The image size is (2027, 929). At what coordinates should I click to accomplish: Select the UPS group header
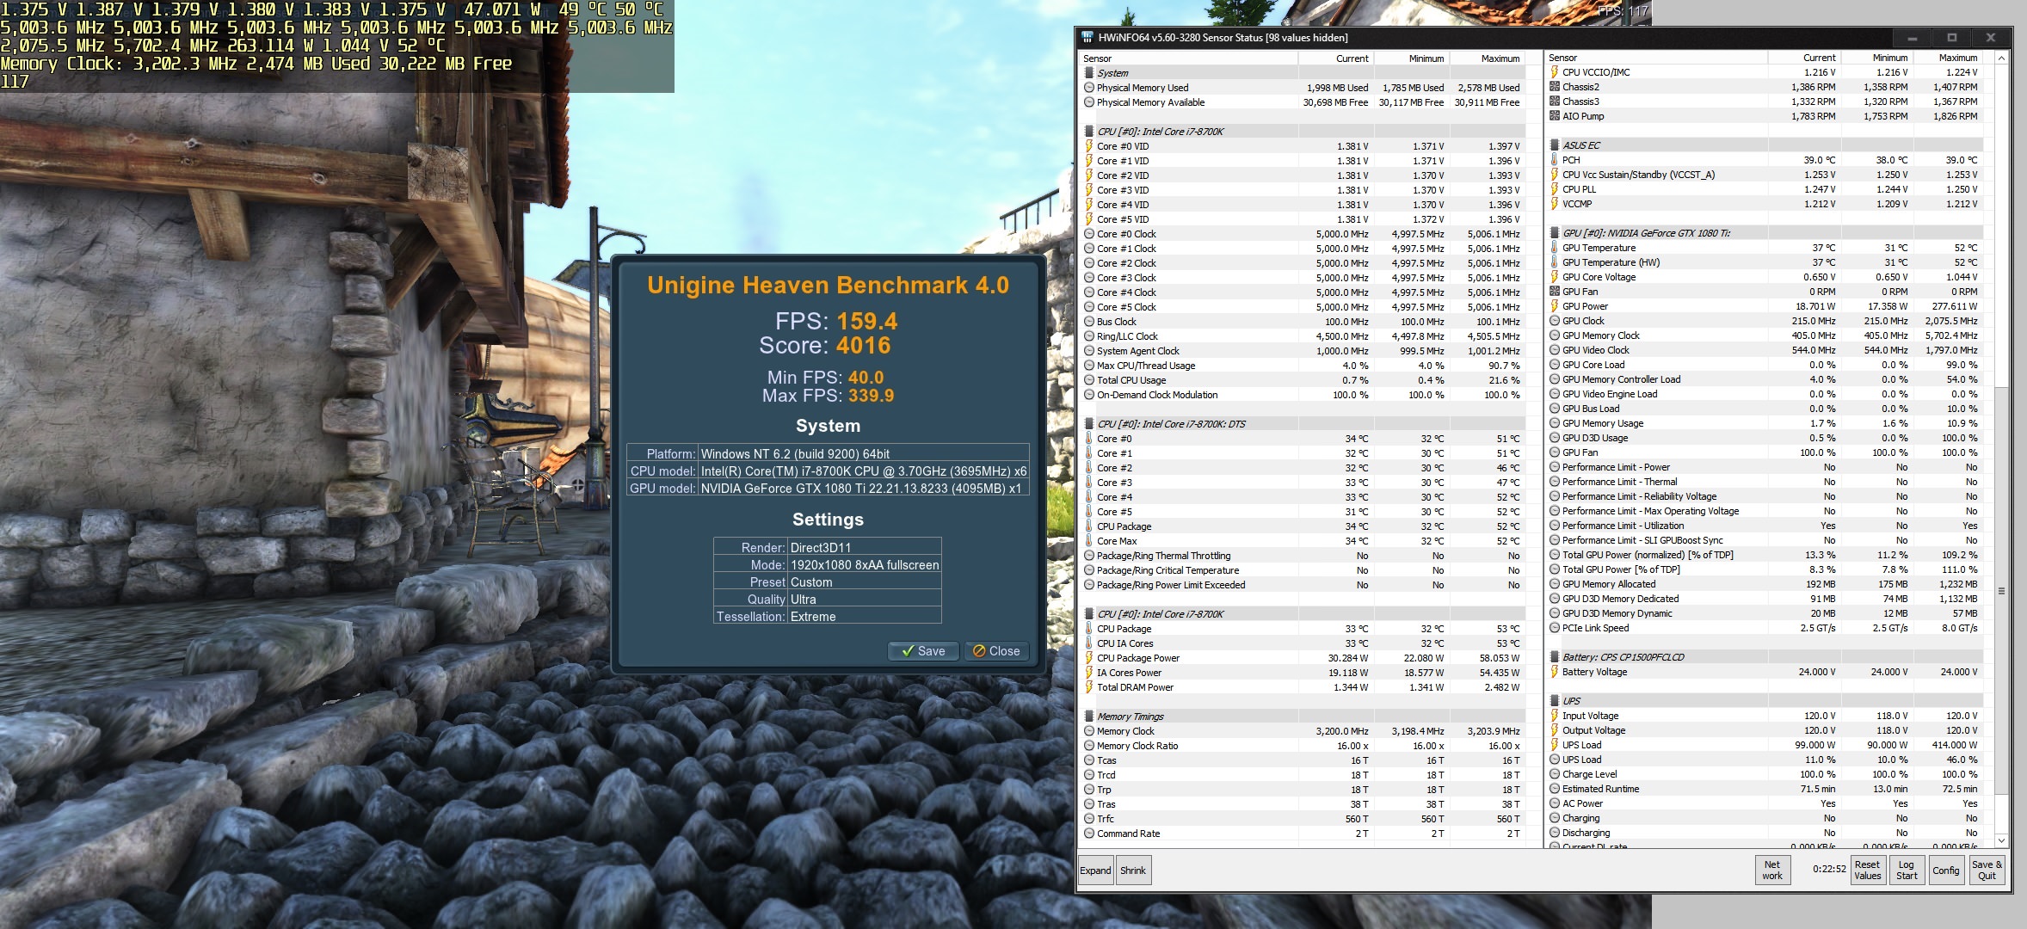tap(1765, 701)
